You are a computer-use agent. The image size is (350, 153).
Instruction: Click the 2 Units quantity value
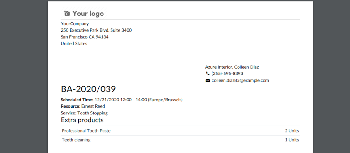pos(292,131)
